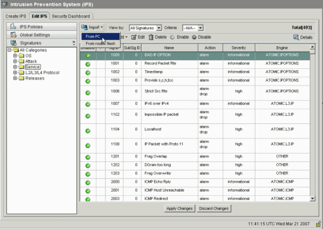Select the Releases tree item
This screenshot has height=229, width=323.
[x=35, y=78]
